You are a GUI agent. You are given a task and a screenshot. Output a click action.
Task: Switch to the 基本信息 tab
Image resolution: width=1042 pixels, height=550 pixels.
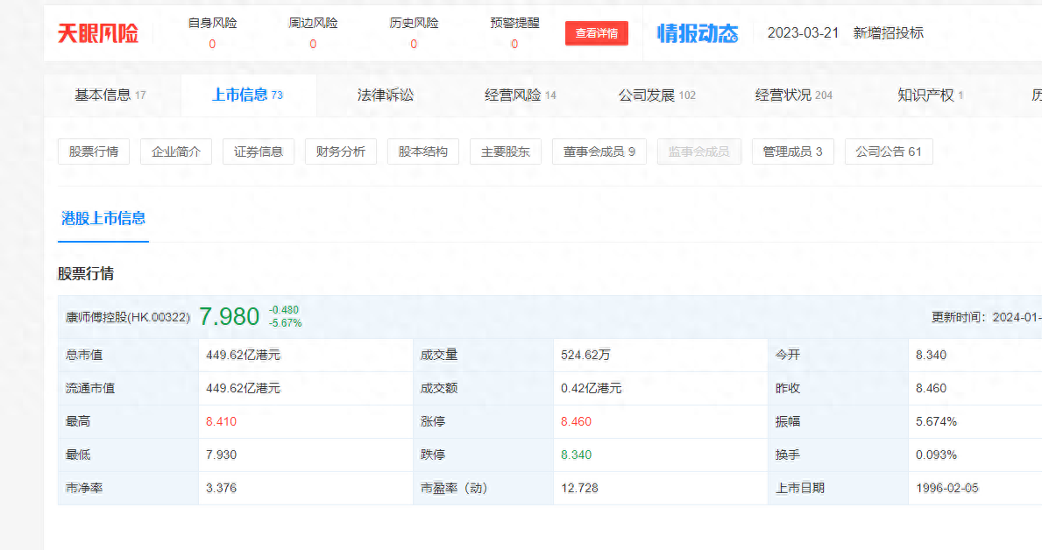[x=110, y=95]
